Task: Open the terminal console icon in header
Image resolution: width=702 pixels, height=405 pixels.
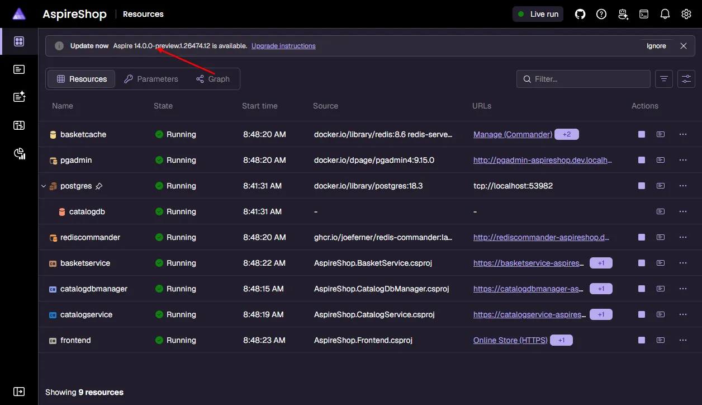Action: click(644, 14)
